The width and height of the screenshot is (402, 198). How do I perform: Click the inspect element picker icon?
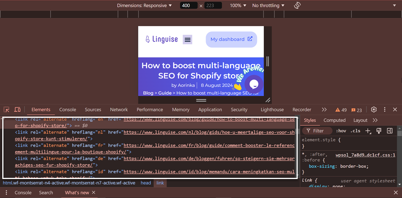[6, 109]
